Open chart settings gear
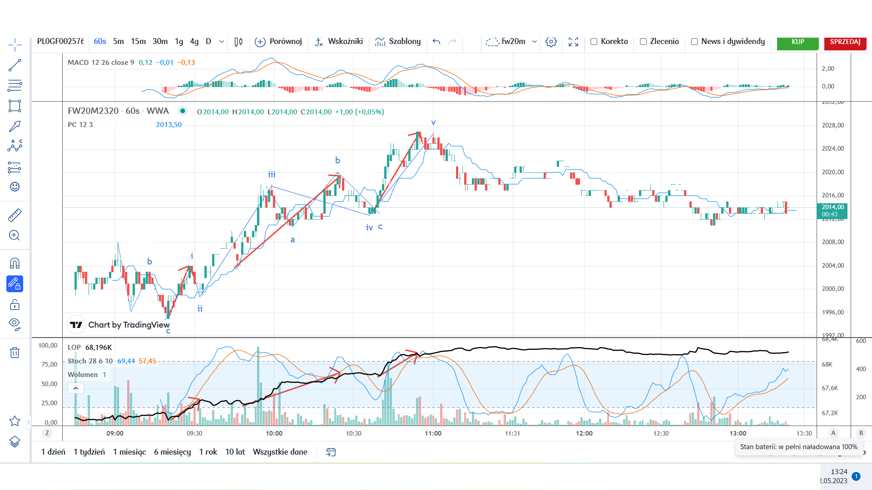This screenshot has height=490, width=872. pos(551,42)
